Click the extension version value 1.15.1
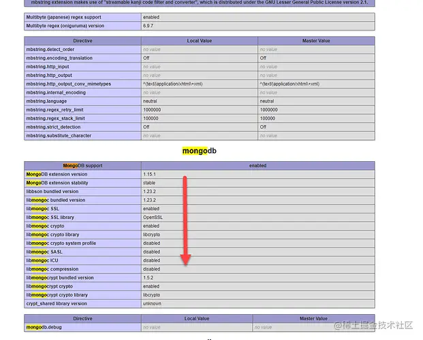 pyautogui.click(x=149, y=174)
